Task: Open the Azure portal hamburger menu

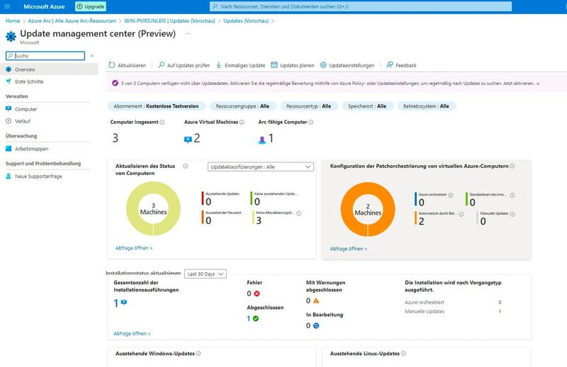Action: point(7,6)
